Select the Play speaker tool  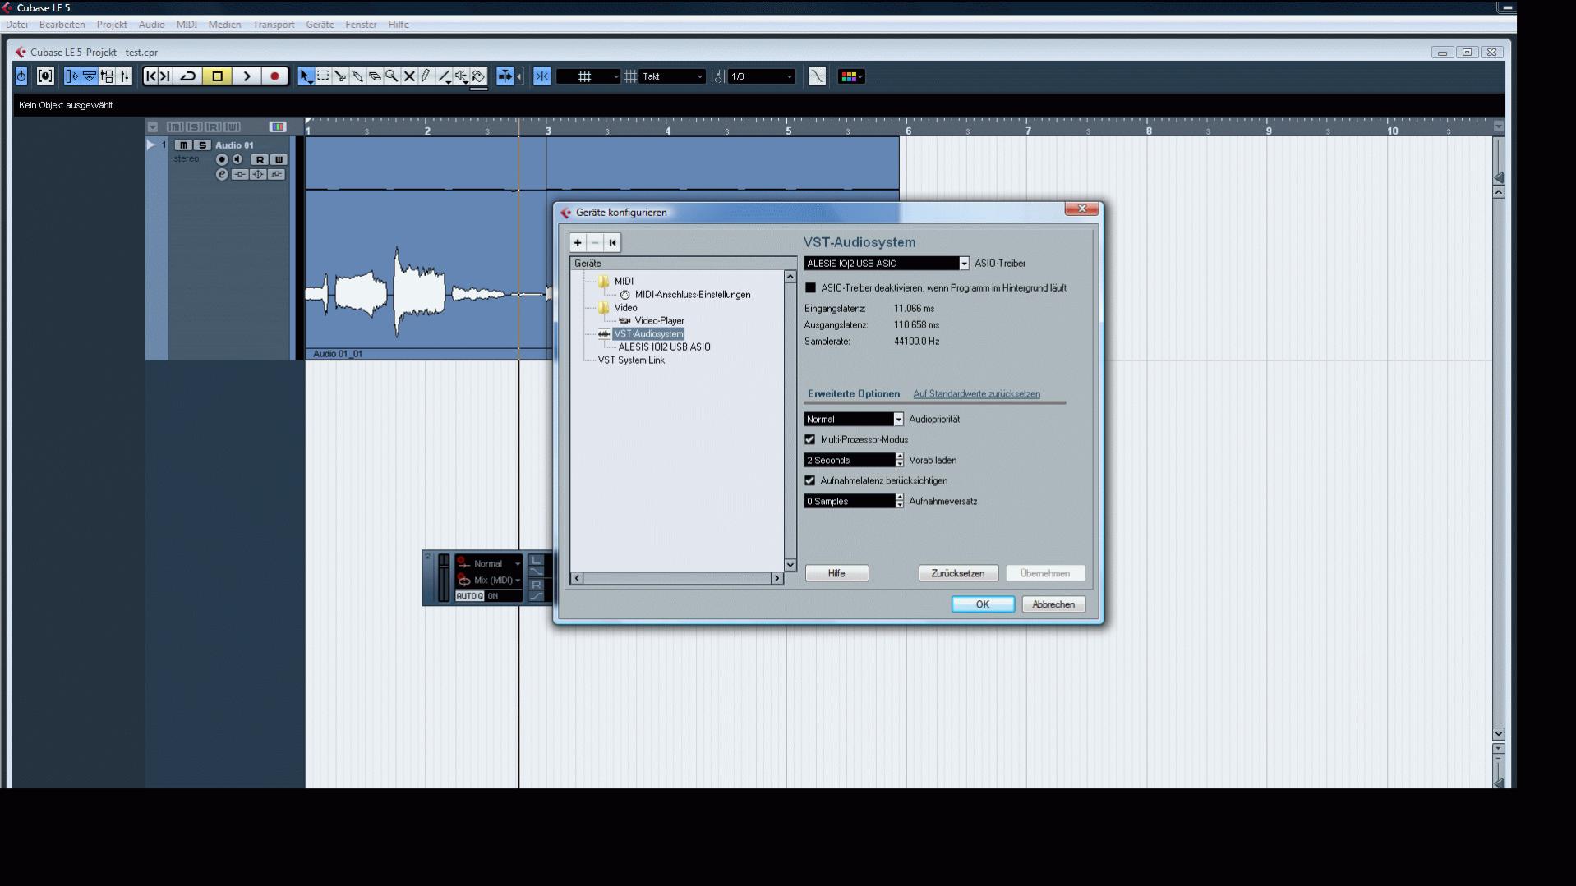click(461, 76)
